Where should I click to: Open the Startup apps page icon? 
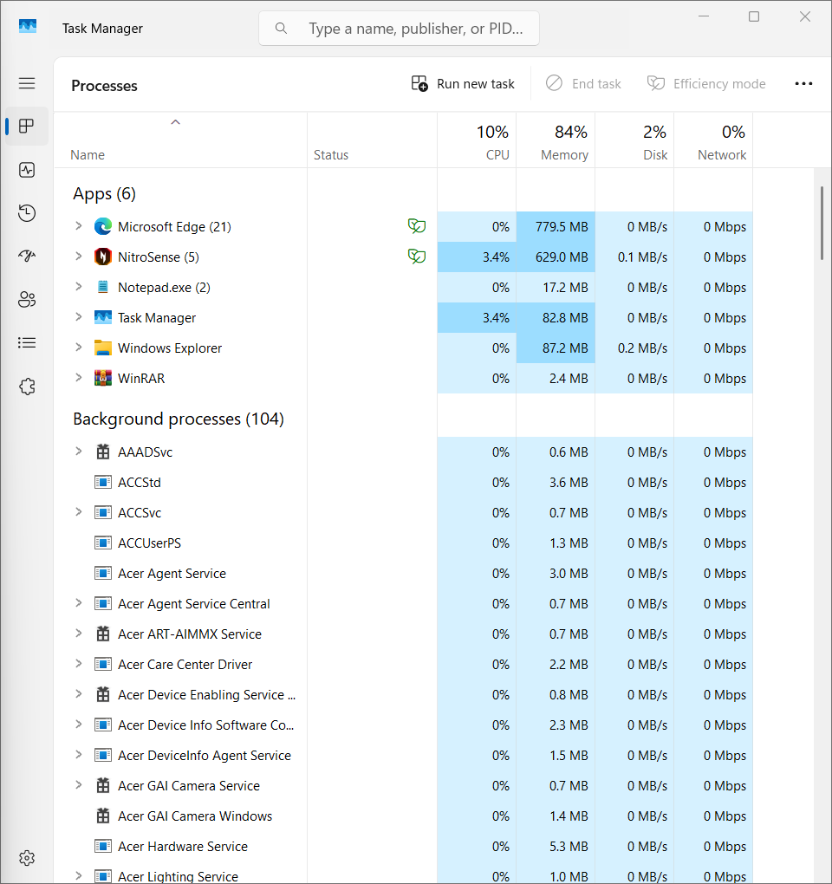pyautogui.click(x=27, y=256)
